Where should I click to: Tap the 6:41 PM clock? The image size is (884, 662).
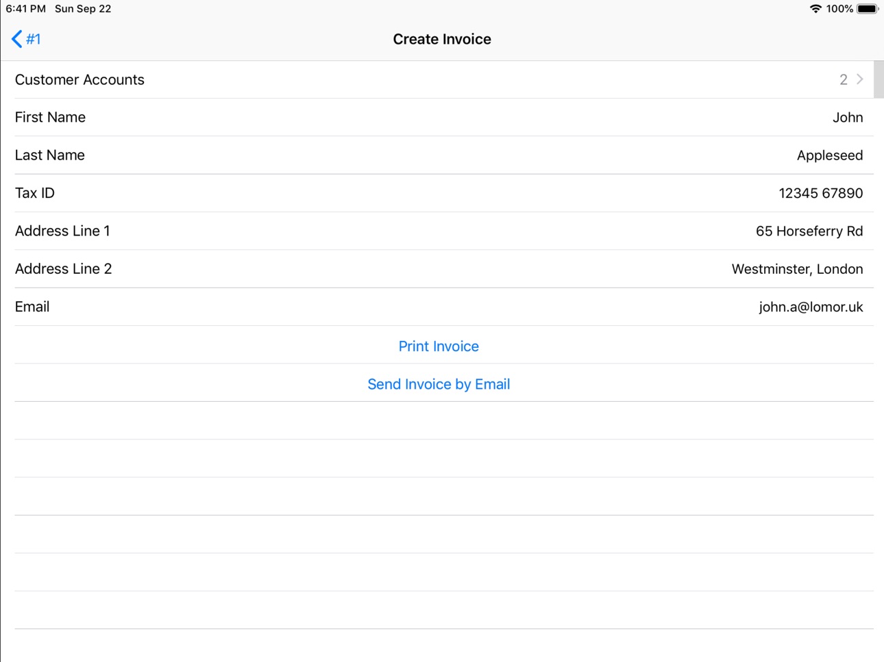tap(25, 9)
